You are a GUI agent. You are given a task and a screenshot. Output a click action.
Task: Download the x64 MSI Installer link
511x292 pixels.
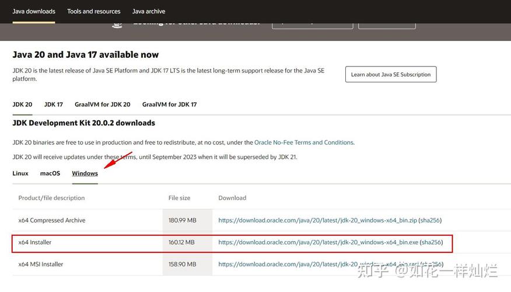[318, 265]
